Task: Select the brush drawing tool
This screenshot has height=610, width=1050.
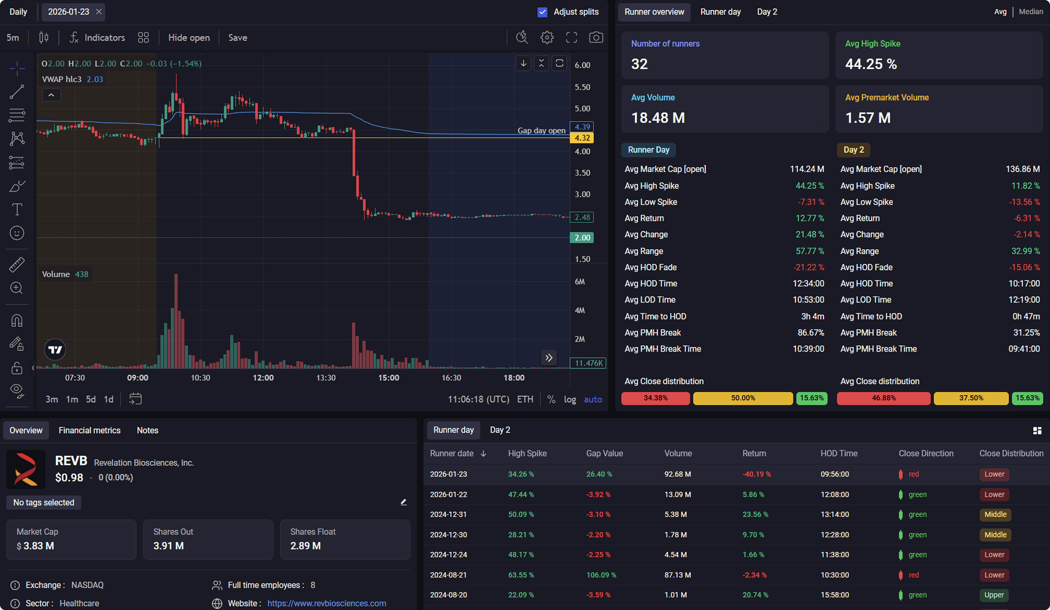Action: point(17,186)
